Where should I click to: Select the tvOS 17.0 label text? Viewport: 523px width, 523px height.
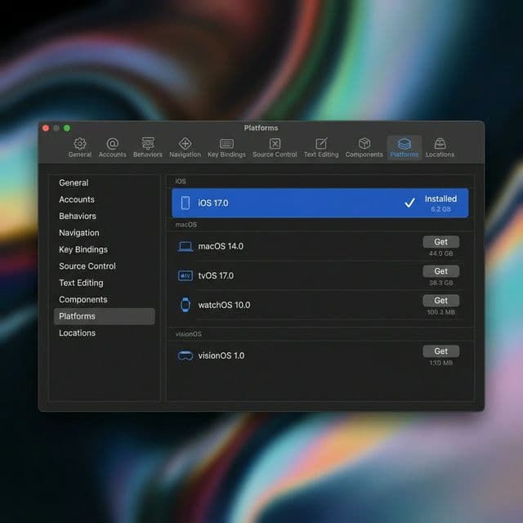[216, 276]
